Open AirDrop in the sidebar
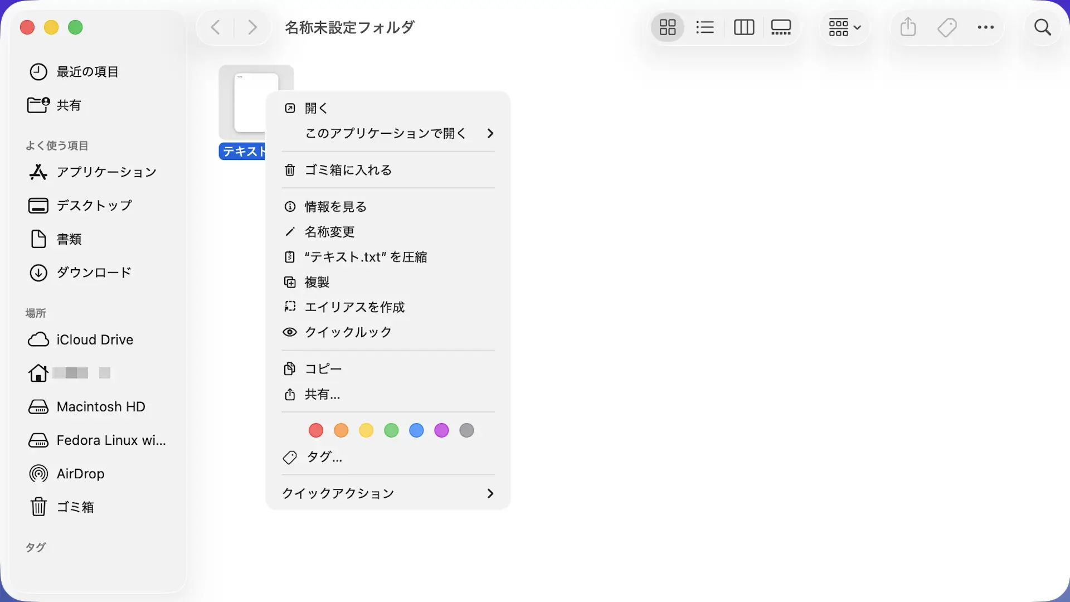 pos(80,474)
